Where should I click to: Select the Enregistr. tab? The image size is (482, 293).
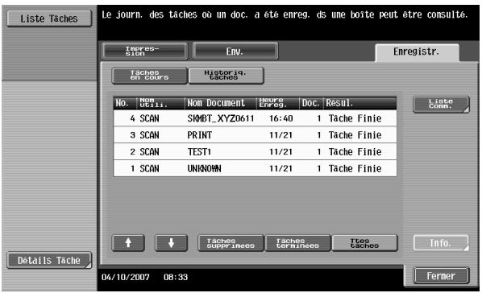click(417, 52)
